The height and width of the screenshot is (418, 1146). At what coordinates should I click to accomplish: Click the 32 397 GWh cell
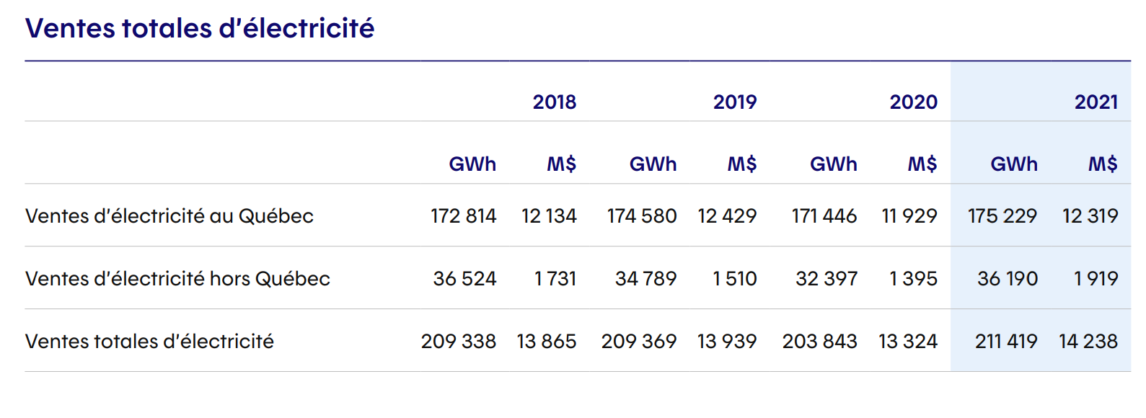(827, 279)
